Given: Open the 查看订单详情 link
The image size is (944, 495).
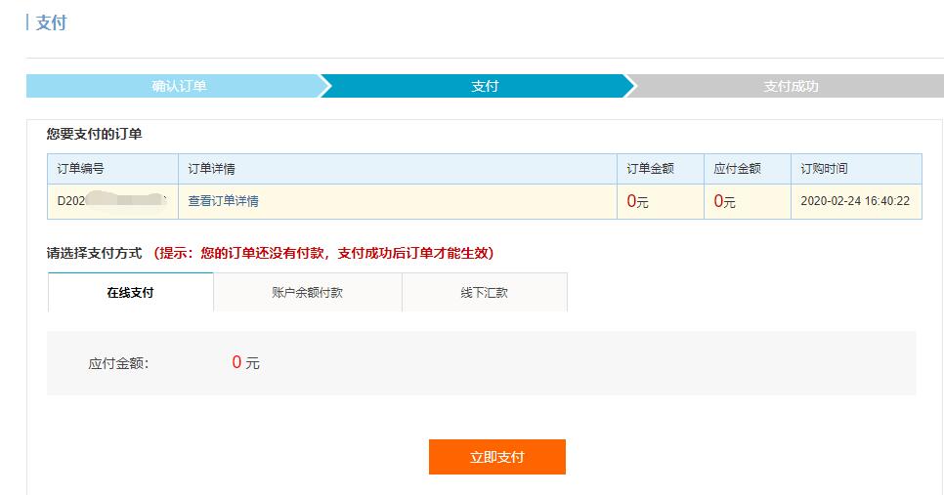Looking at the screenshot, I should [223, 201].
